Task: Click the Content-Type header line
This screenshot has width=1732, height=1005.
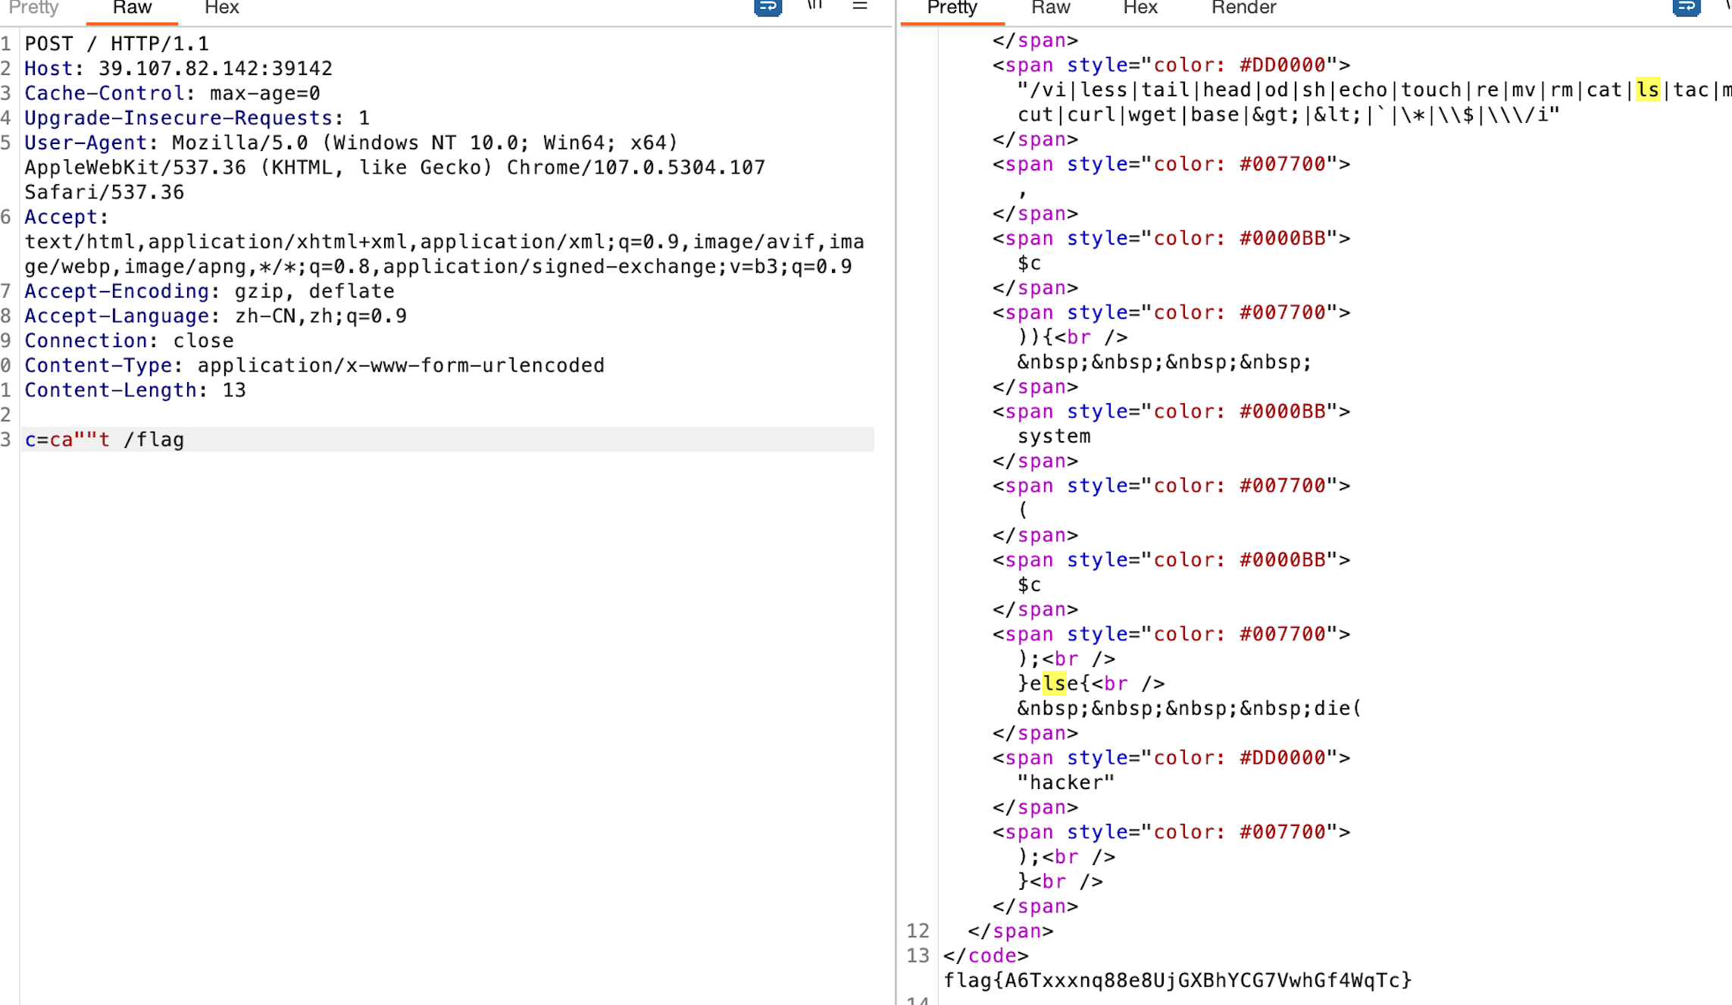Action: (314, 365)
